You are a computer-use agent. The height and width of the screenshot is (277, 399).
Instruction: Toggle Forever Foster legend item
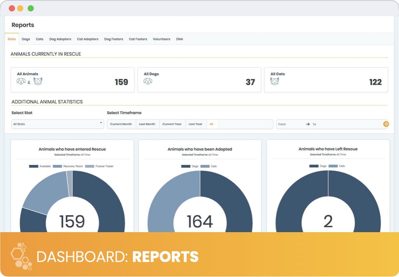pos(99,166)
